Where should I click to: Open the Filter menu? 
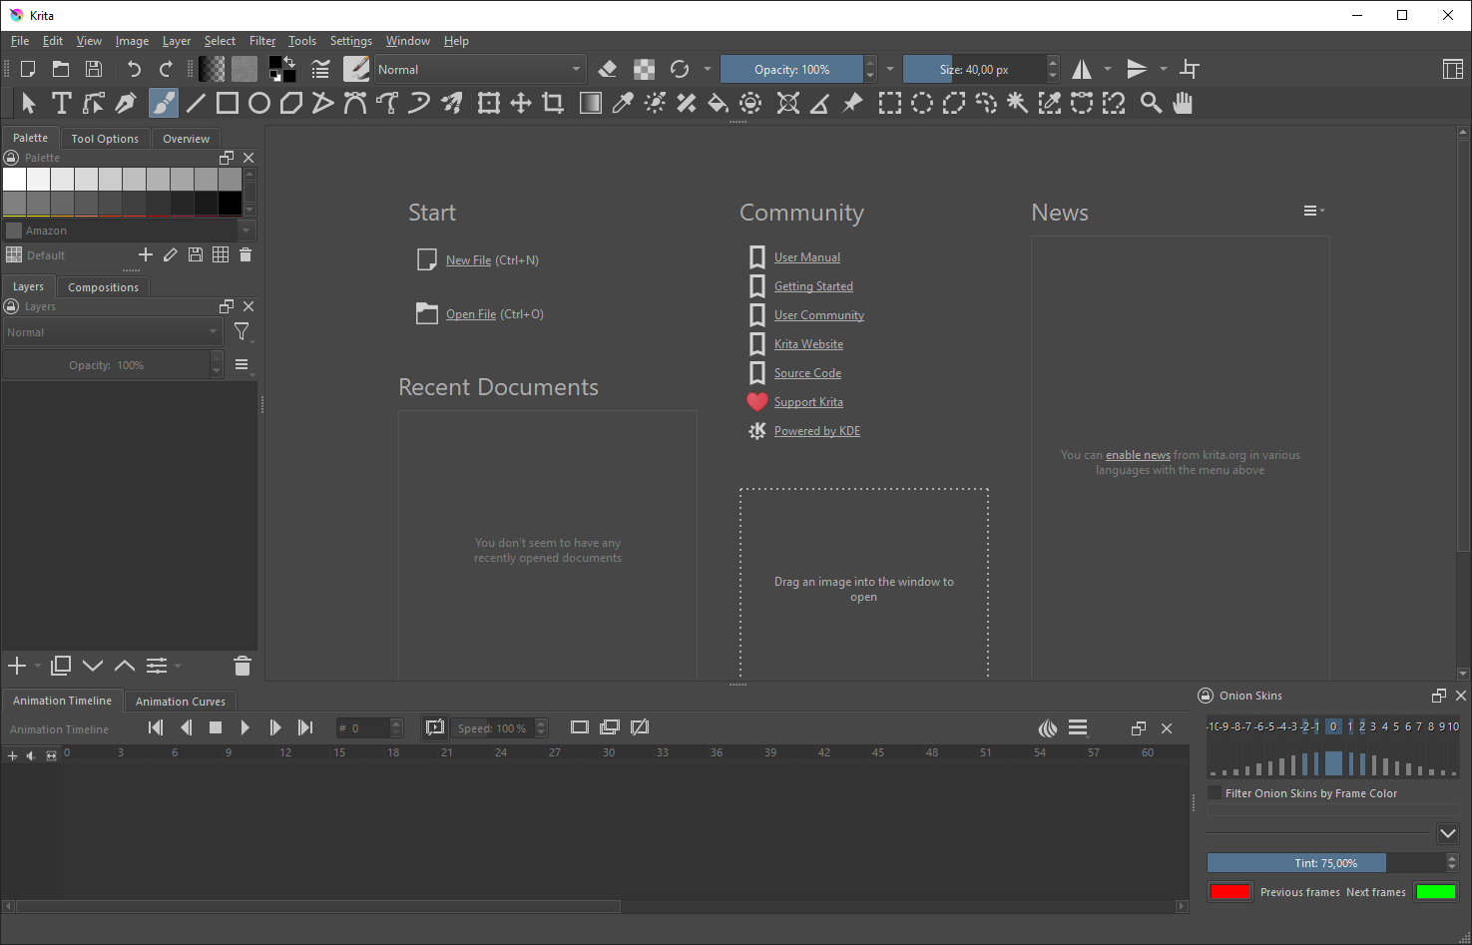point(262,41)
